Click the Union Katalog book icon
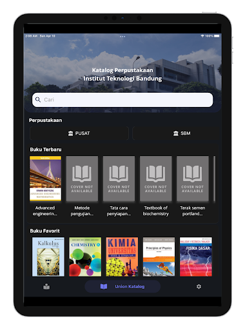Image resolution: width=245 pixels, height=330 pixels. click(x=104, y=286)
